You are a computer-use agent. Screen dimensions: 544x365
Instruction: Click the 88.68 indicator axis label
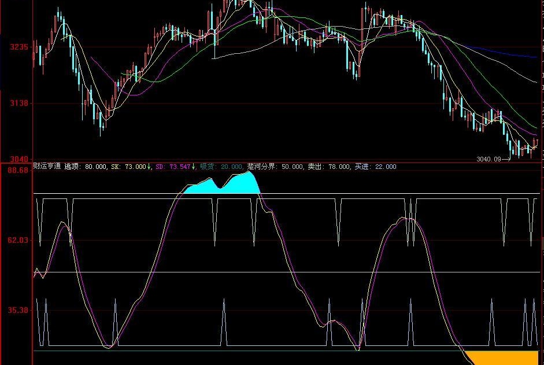(18, 170)
